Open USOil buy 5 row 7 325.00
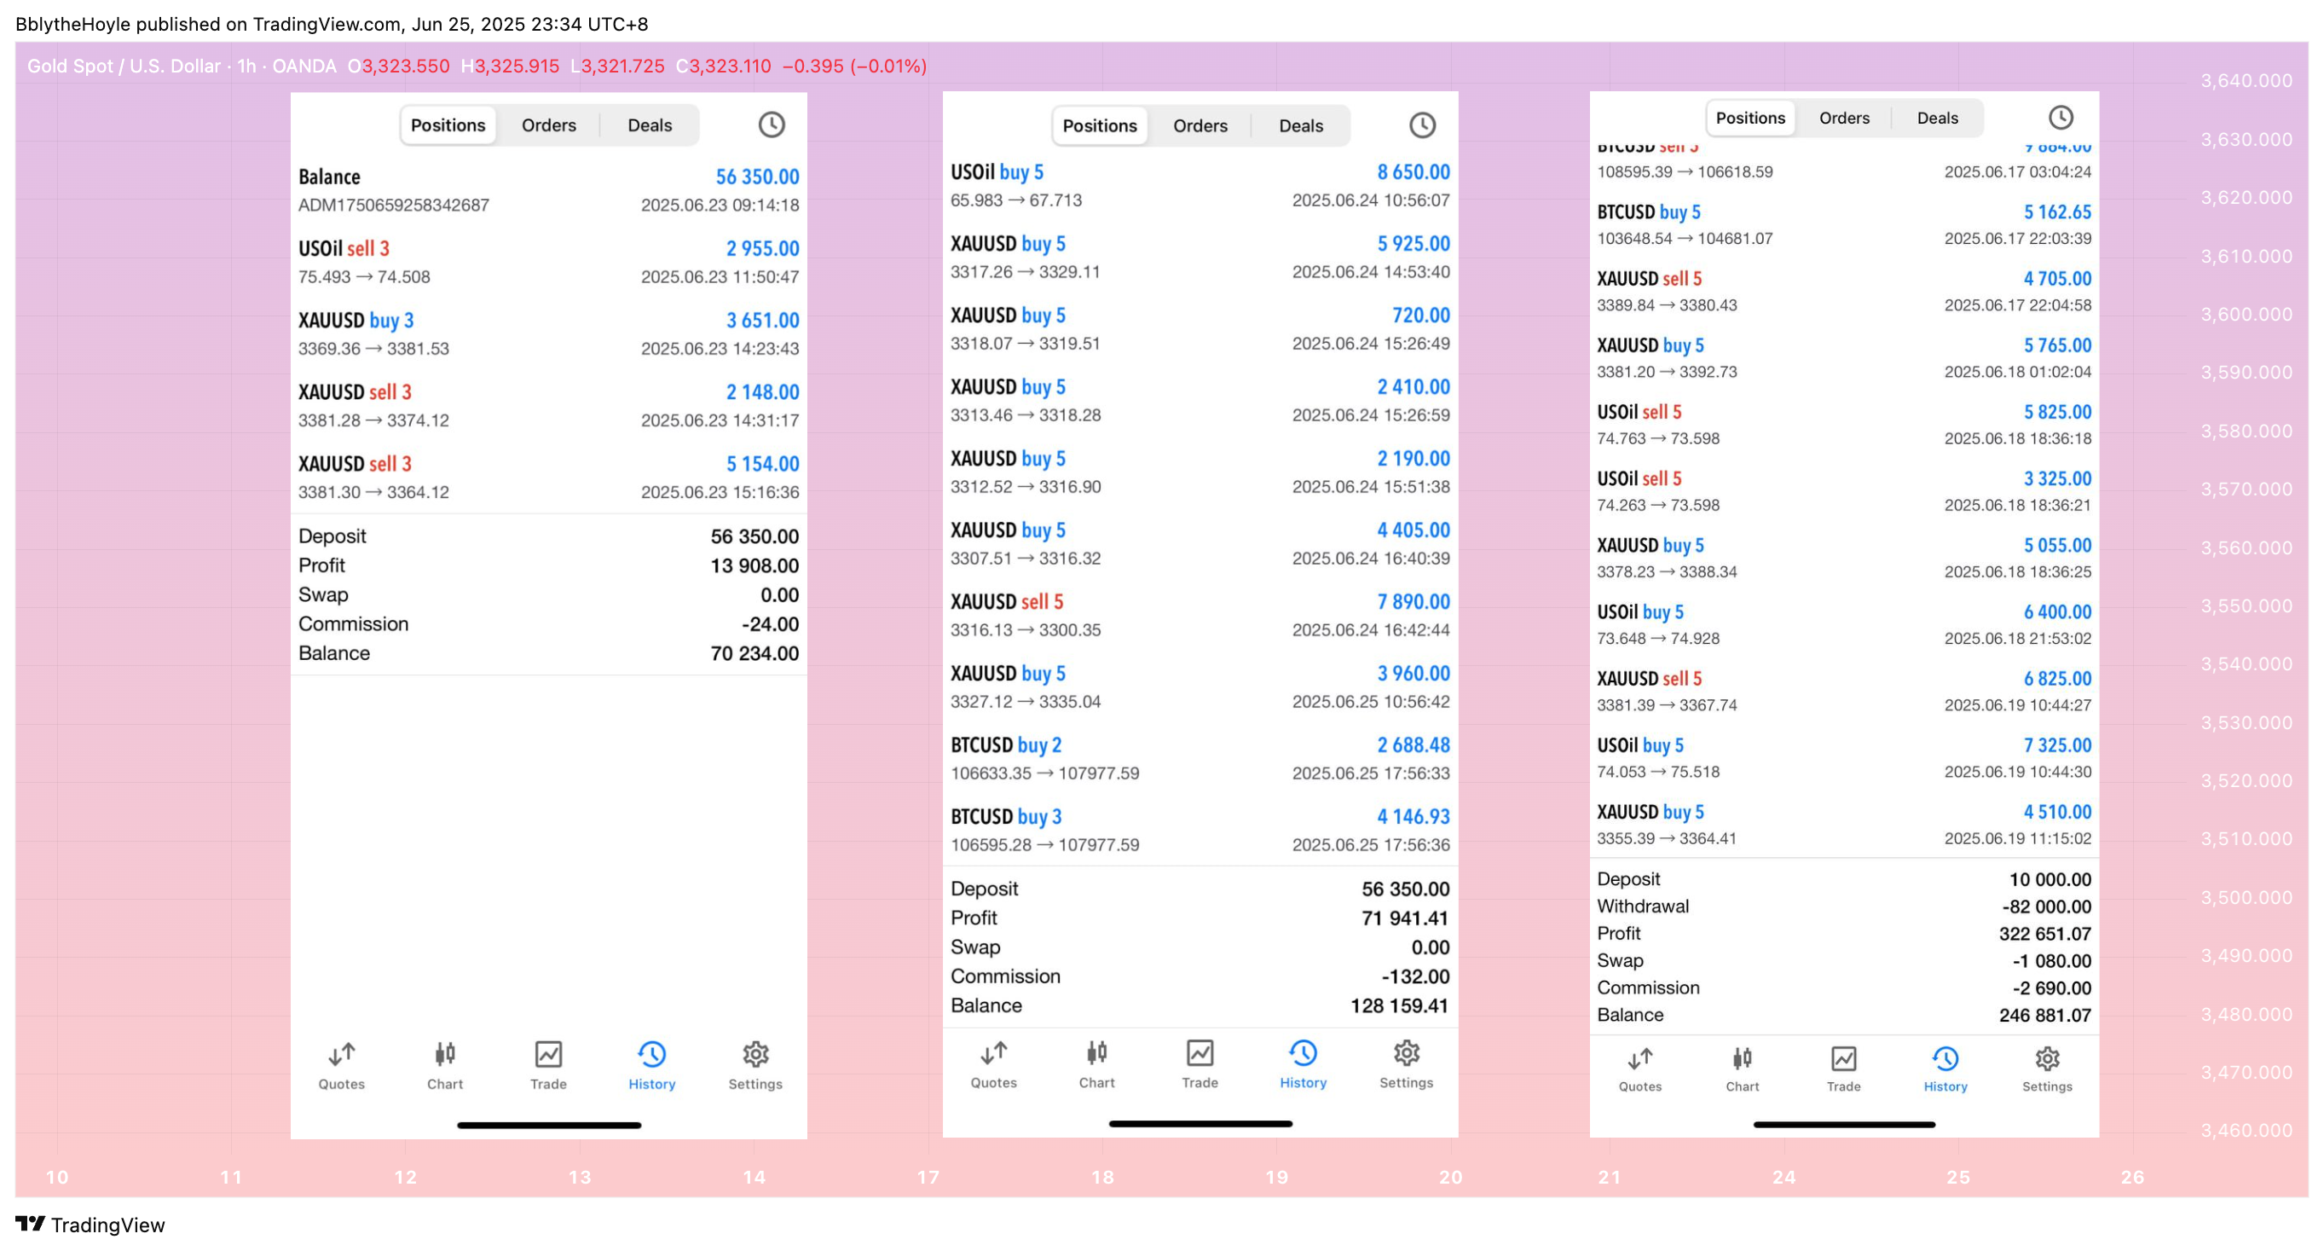 pos(1844,758)
